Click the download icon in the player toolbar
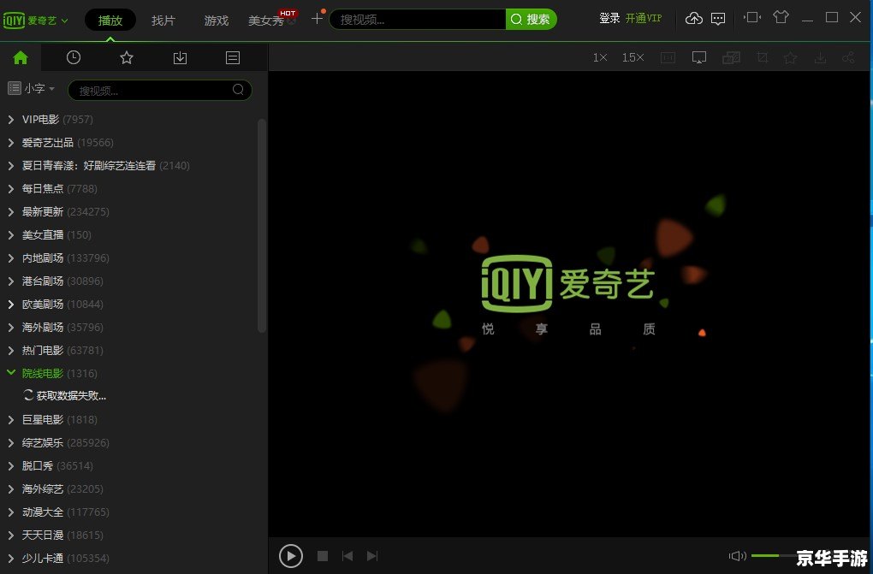 coord(820,57)
